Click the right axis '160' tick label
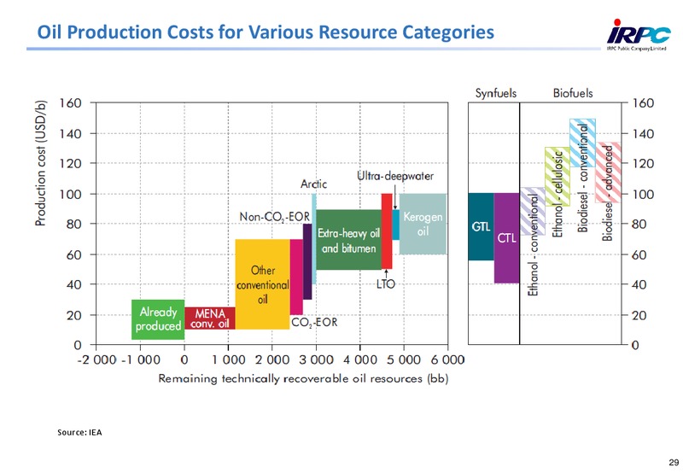 point(643,103)
